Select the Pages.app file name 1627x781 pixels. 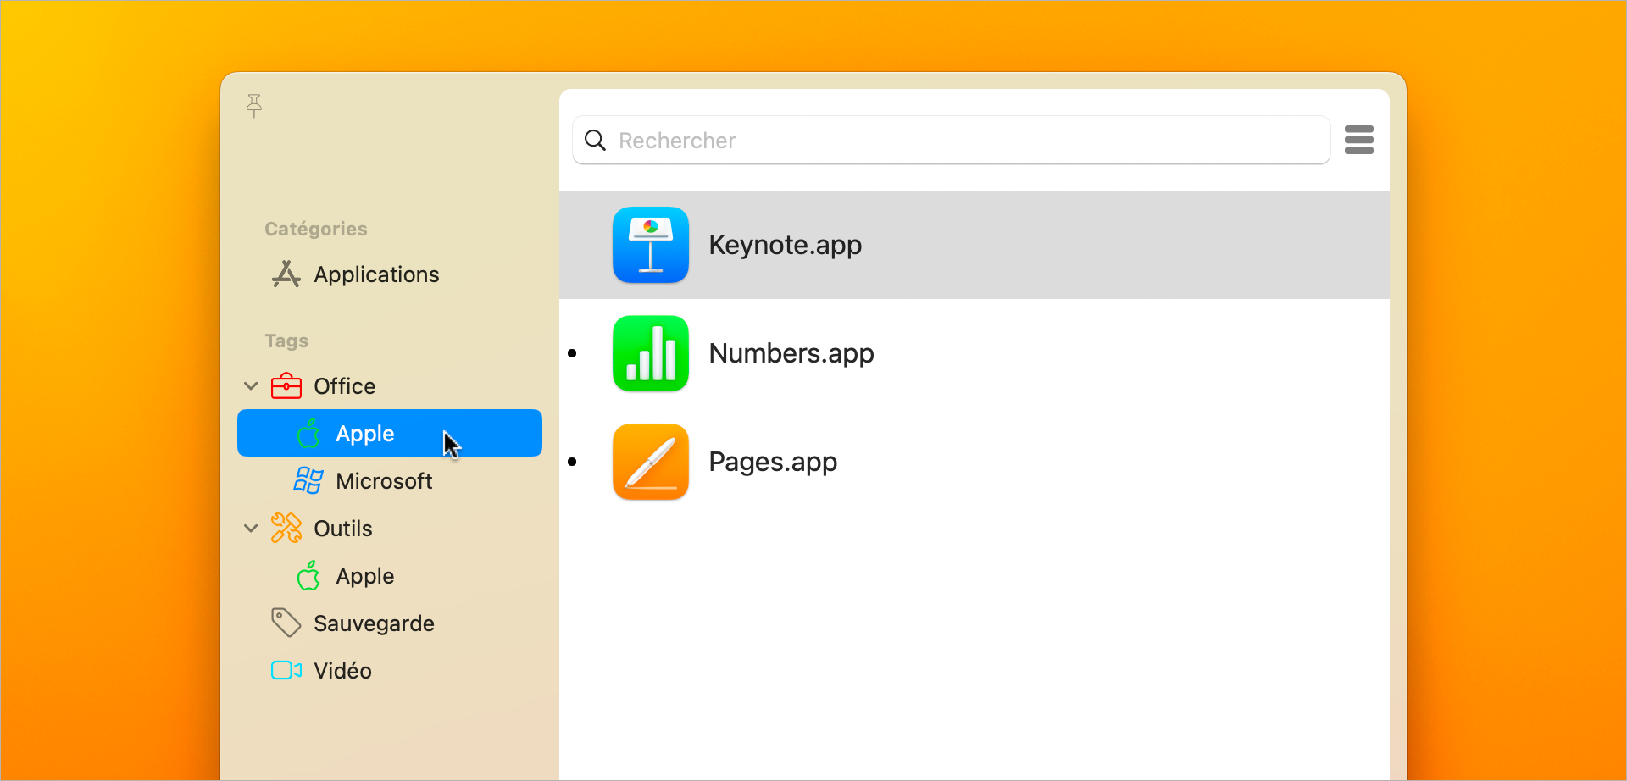click(773, 462)
